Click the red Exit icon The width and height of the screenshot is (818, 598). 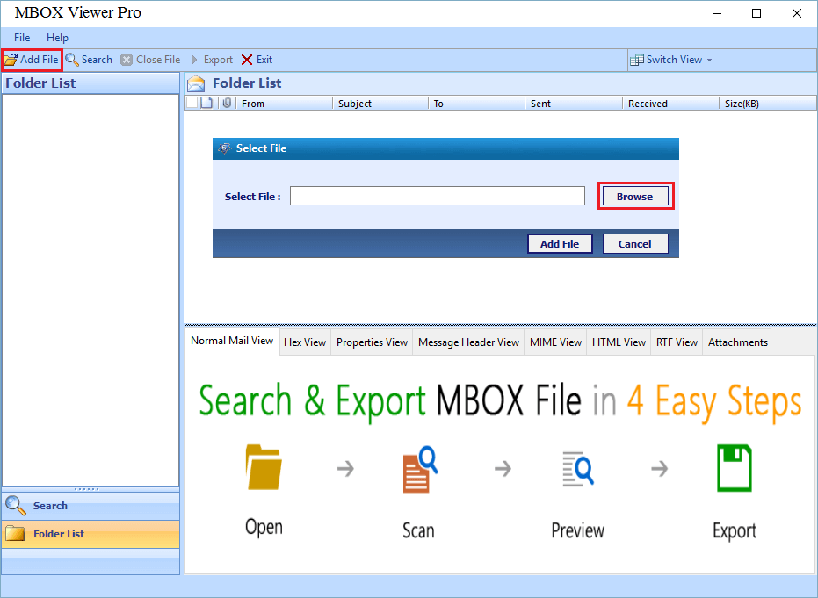coord(247,60)
